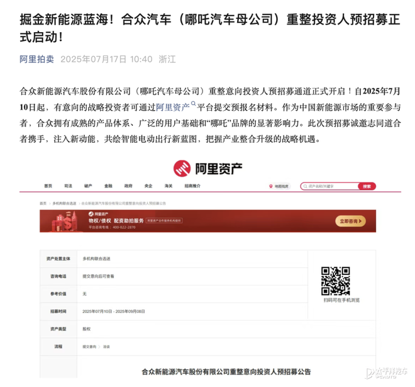The image size is (415, 387).
Task: Click the banner's red building illustration
Action: 65,221
